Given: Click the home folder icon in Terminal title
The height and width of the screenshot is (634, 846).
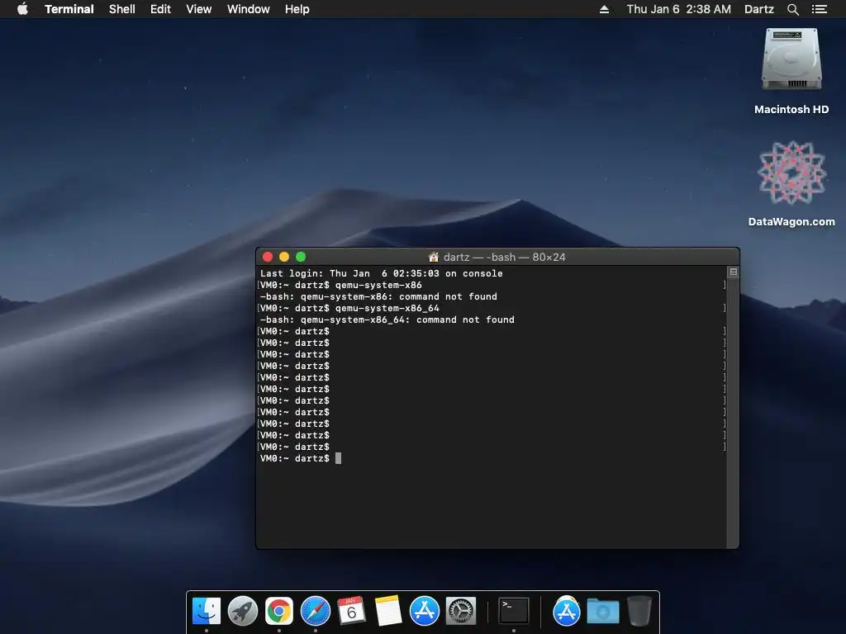Looking at the screenshot, I should 433,258.
